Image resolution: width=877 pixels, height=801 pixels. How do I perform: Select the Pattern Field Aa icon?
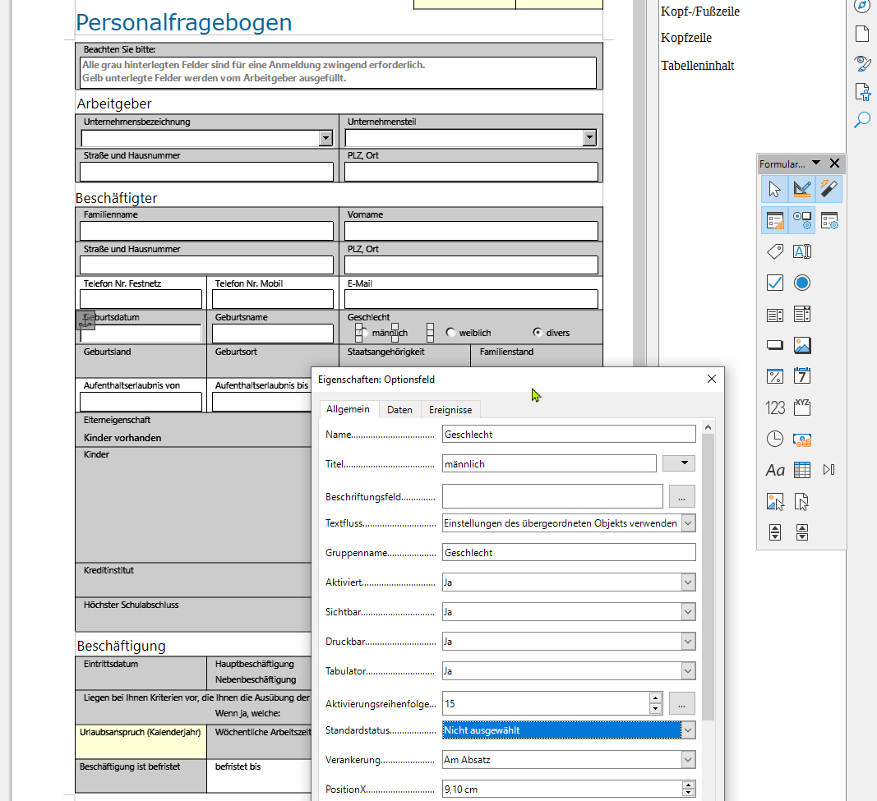(x=774, y=471)
